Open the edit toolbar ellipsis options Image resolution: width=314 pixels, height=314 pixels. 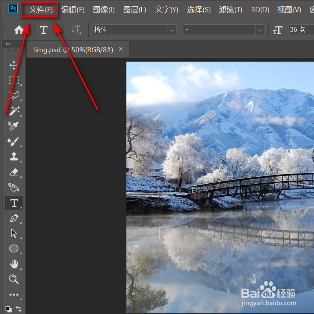14,295
